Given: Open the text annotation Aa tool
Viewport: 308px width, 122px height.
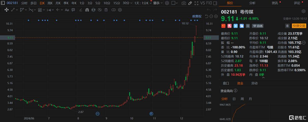Looking at the screenshot, I should pyautogui.click(x=67, y=10).
